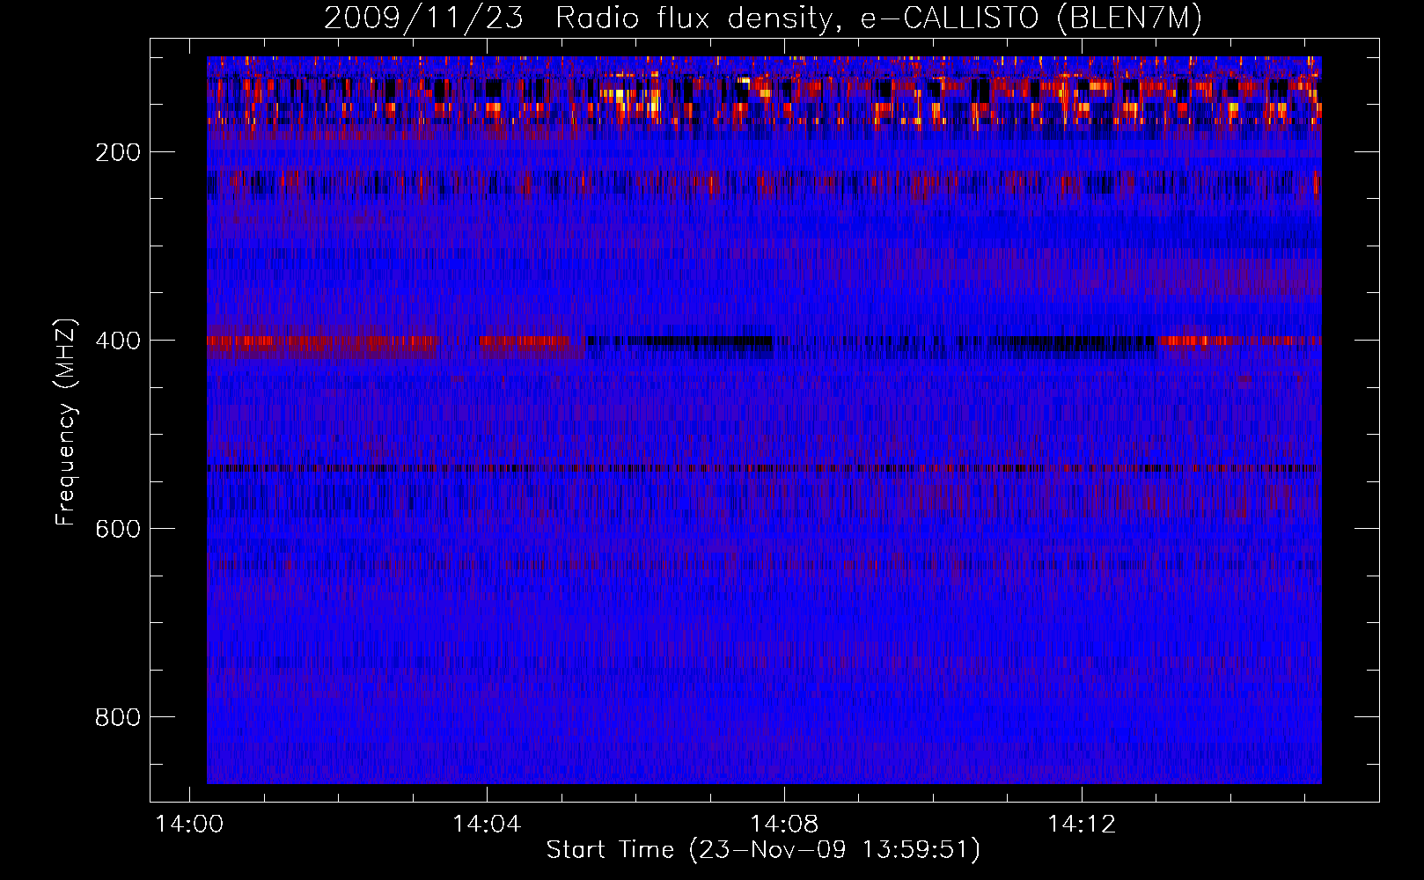Click the 'Frequency (MHZ)' axis label

tap(66, 422)
